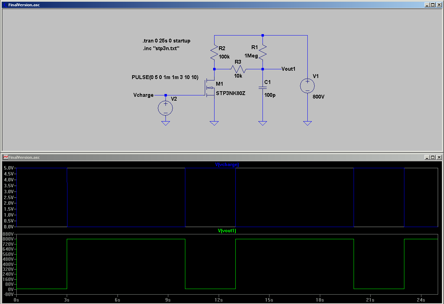The height and width of the screenshot is (304, 444).
Task: Click the V(vcharge) trace label
Action: click(x=227, y=164)
